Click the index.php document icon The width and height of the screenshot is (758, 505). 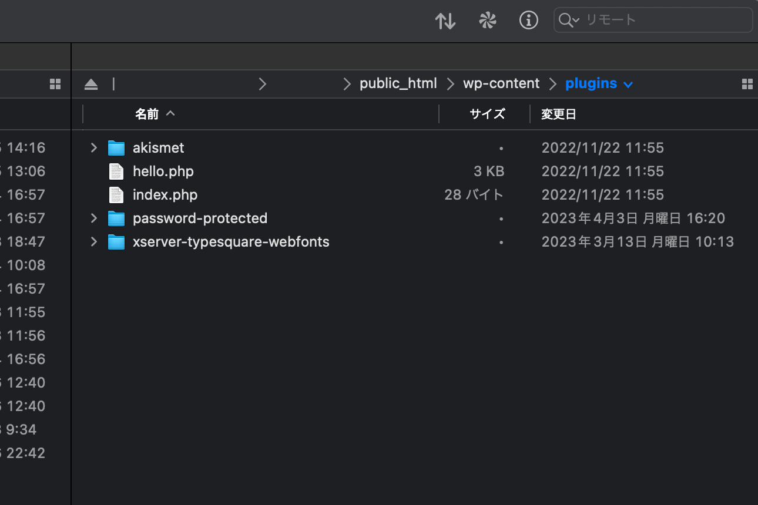pos(116,194)
